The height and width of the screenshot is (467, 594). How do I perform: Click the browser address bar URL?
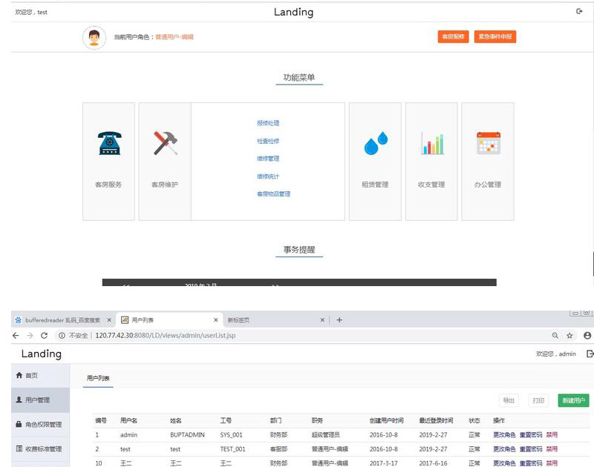165,335
